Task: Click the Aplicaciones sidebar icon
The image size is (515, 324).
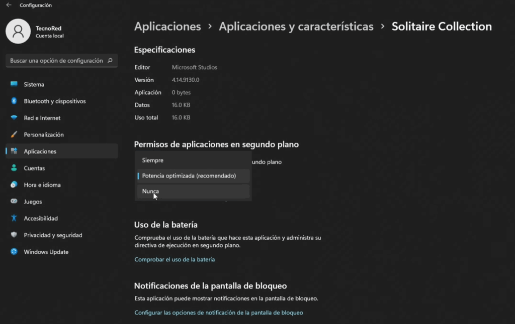Action: [x=14, y=151]
